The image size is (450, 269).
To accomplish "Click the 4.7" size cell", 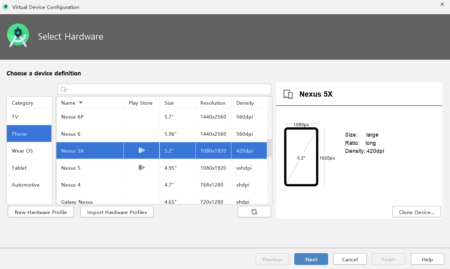I will pos(177,185).
